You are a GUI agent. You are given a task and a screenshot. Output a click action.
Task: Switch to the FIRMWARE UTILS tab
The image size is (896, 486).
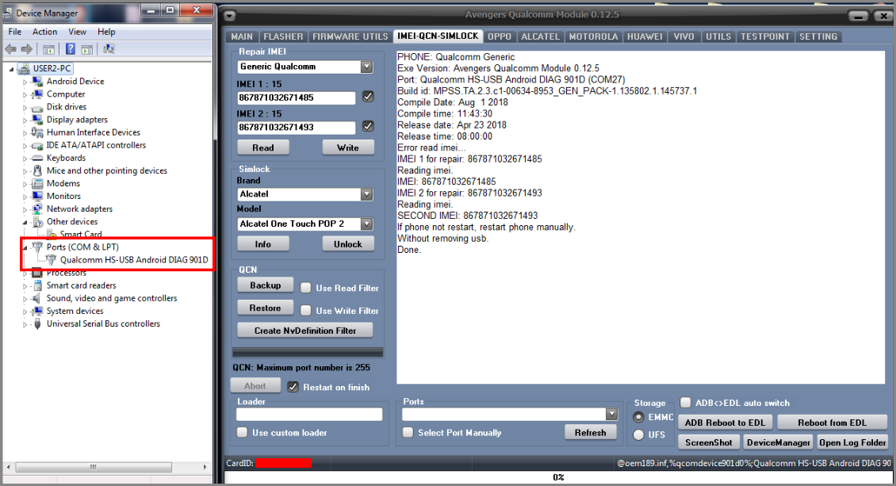350,36
